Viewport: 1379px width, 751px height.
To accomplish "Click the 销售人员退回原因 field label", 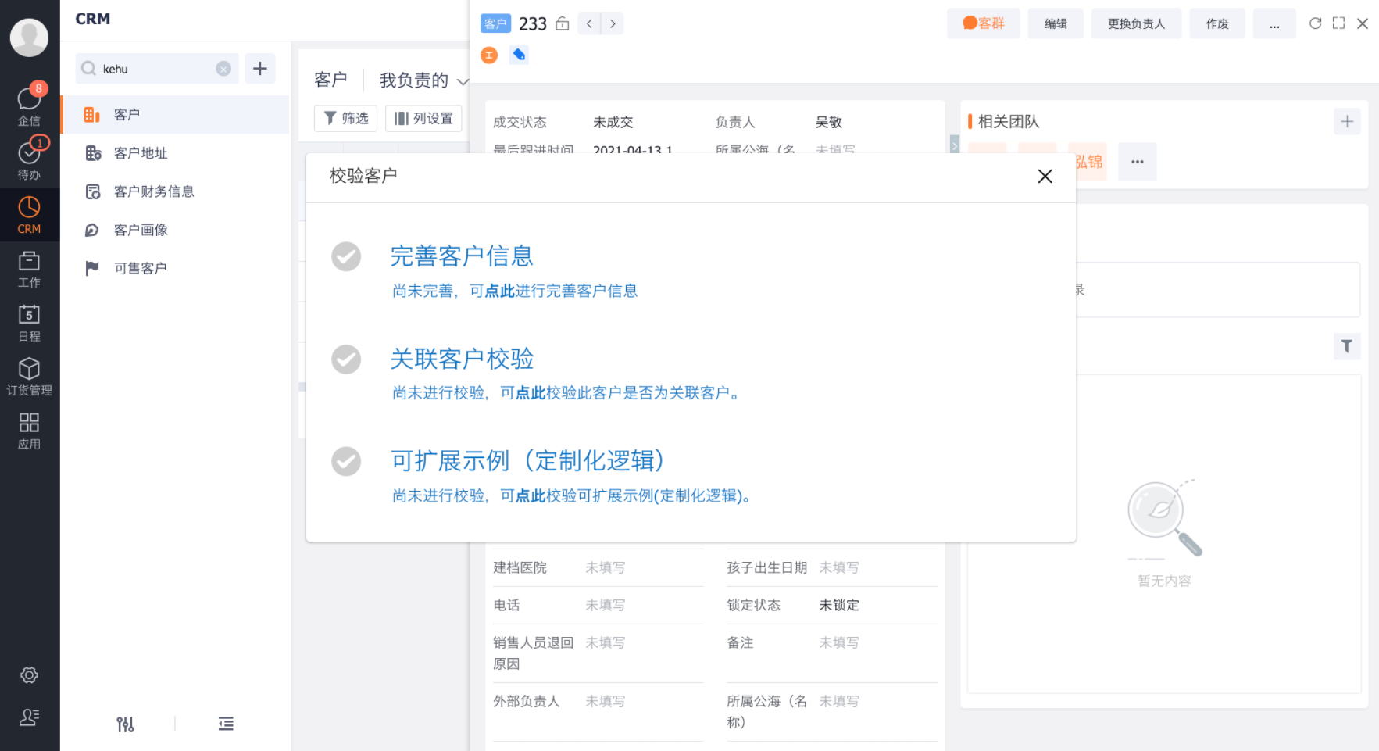I will [534, 653].
